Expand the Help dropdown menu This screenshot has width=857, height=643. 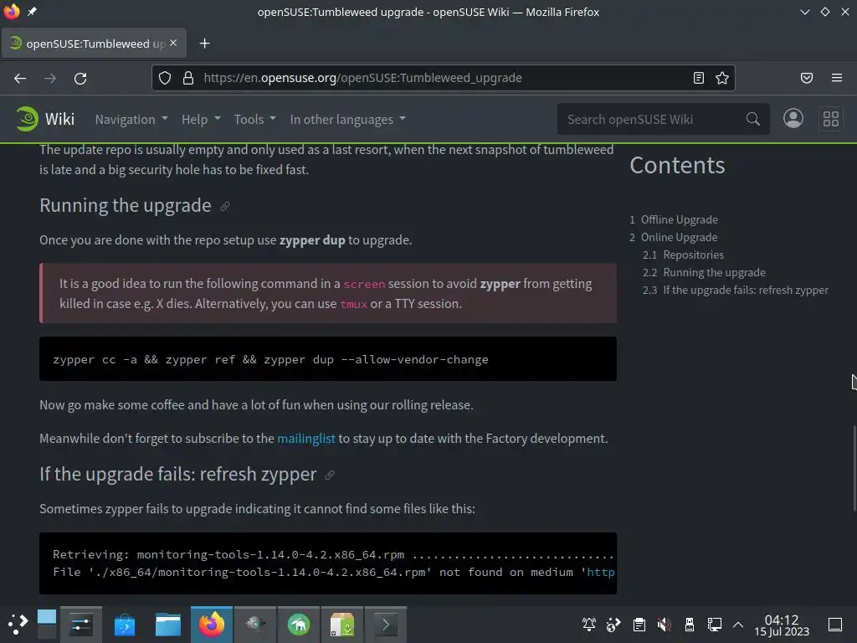click(x=201, y=119)
